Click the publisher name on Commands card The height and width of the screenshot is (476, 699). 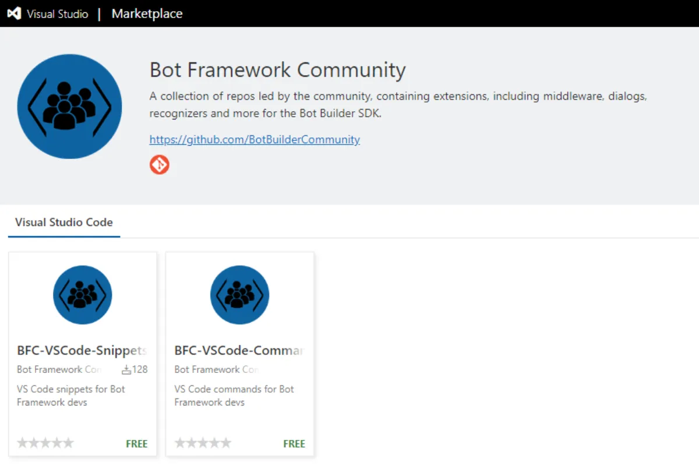[x=216, y=369]
